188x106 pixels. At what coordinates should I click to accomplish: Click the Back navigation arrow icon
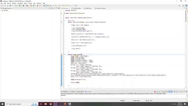tap(68, 6)
